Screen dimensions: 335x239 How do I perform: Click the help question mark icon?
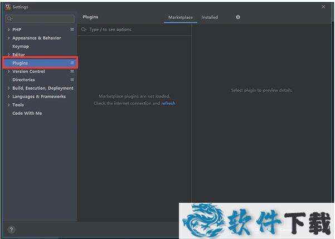point(11,230)
